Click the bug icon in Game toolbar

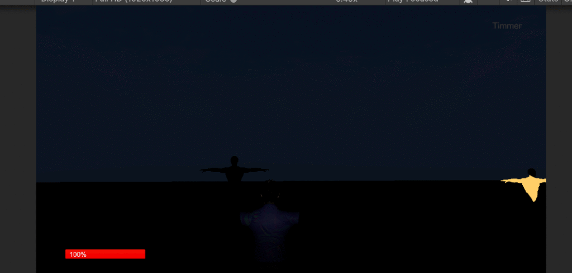468,2
